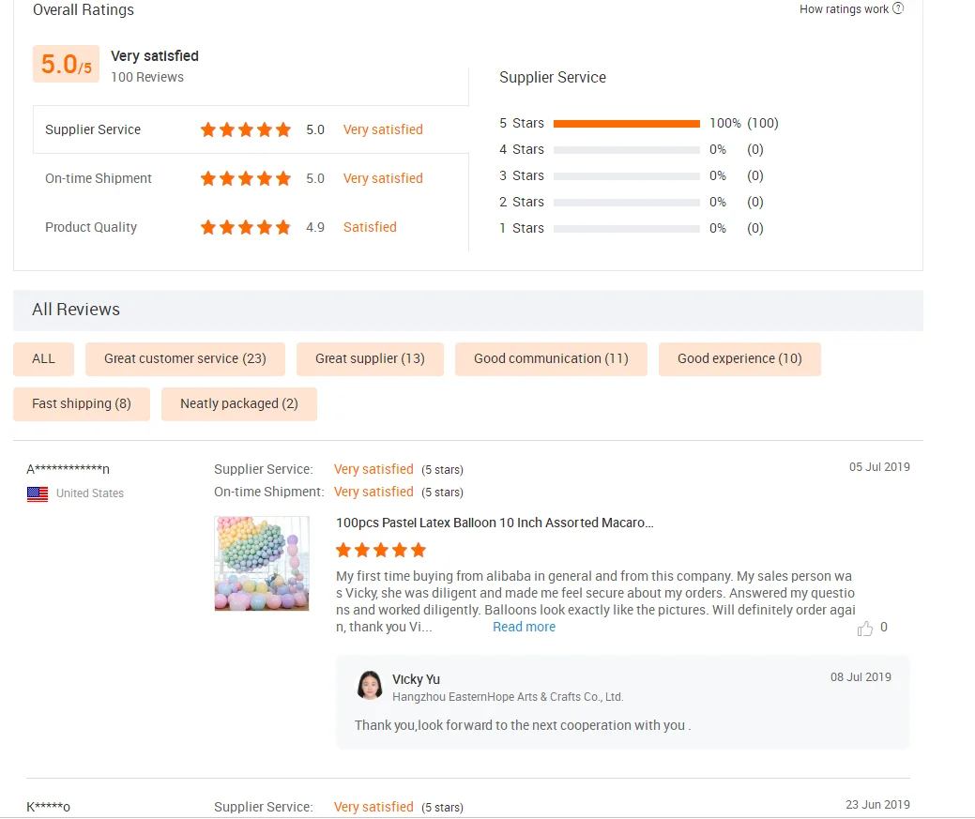This screenshot has height=819, width=975.
Task: Click the Supplier Service star rating
Action: 246,129
